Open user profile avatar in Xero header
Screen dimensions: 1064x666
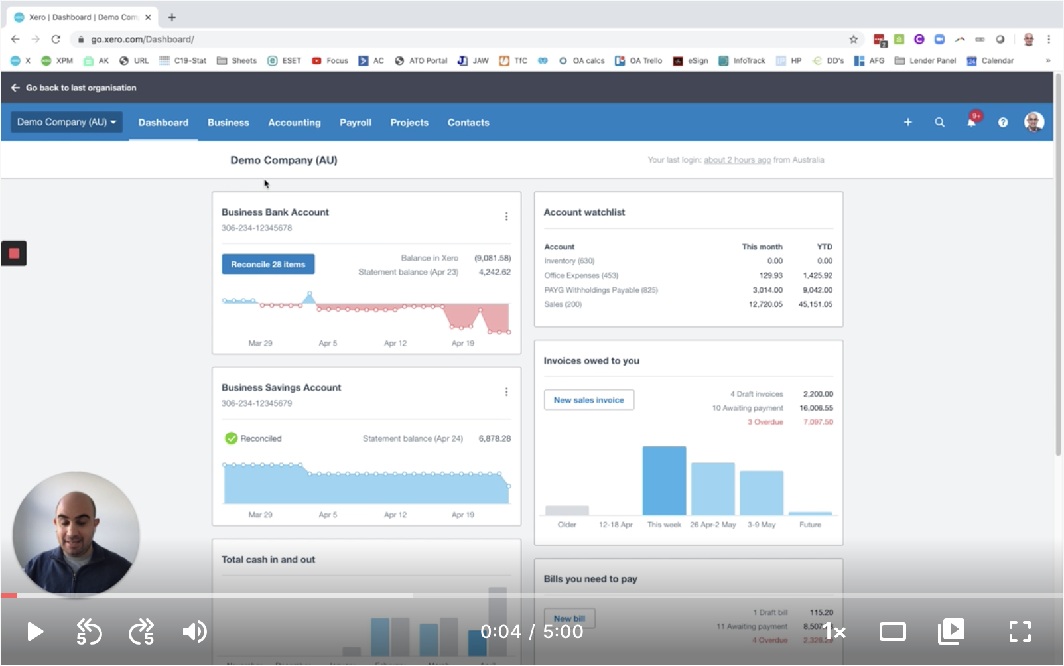[1034, 122]
